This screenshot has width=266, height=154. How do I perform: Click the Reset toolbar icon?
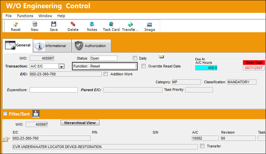15,24
